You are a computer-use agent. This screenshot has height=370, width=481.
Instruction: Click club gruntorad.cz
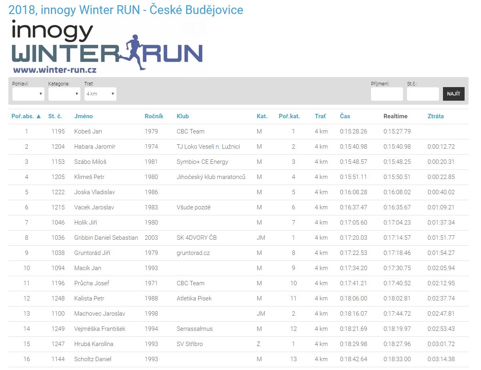pos(193,253)
